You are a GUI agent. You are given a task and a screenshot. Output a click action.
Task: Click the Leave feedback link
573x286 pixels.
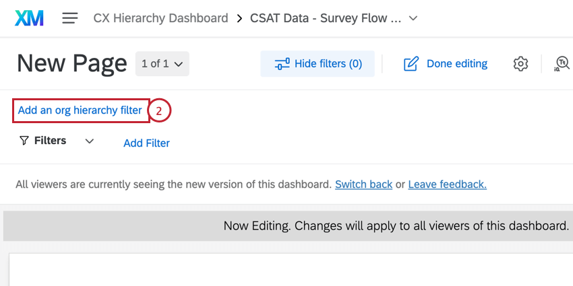click(x=447, y=184)
